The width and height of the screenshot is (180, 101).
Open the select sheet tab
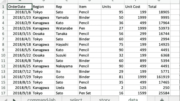coord(76,99)
